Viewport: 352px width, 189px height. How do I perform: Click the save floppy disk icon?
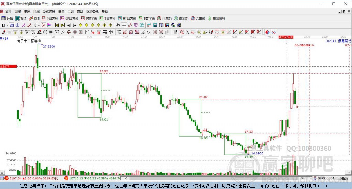[x=167, y=25]
